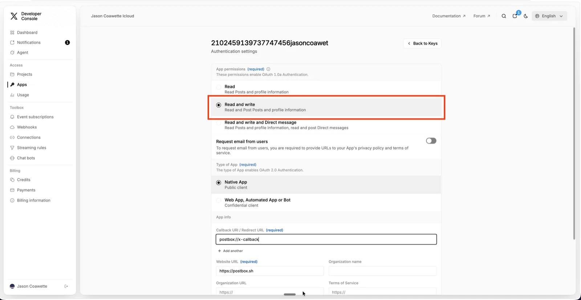Go to the Projects section
Screen dimensions: 581x300
(24, 74)
